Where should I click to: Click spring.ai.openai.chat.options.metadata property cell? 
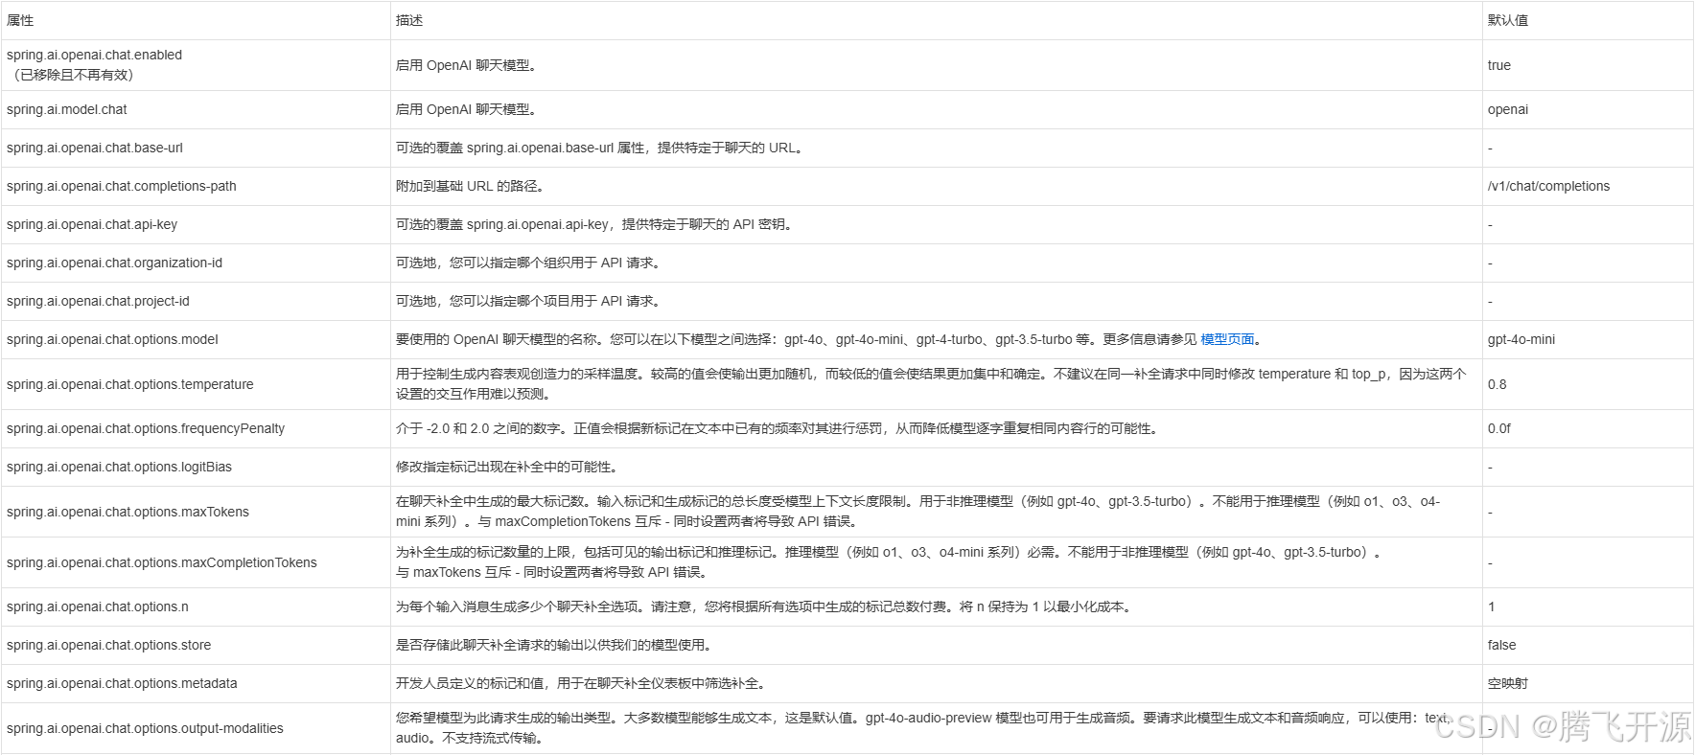[196, 683]
